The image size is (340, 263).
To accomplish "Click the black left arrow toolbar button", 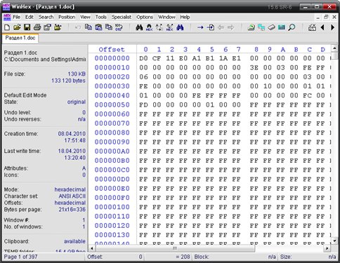I will [322, 27].
